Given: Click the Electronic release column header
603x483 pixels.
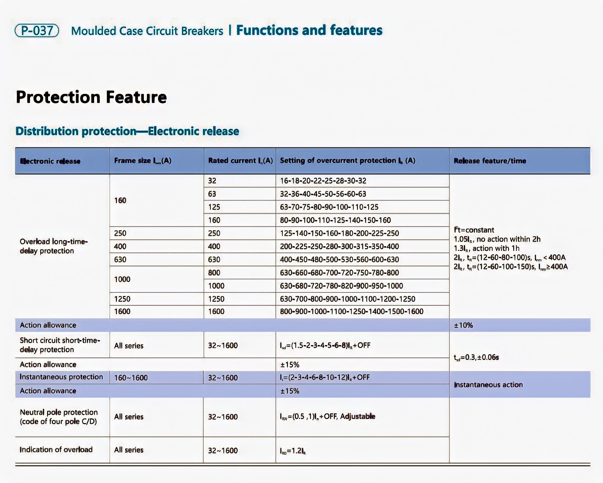Looking at the screenshot, I should [50, 161].
